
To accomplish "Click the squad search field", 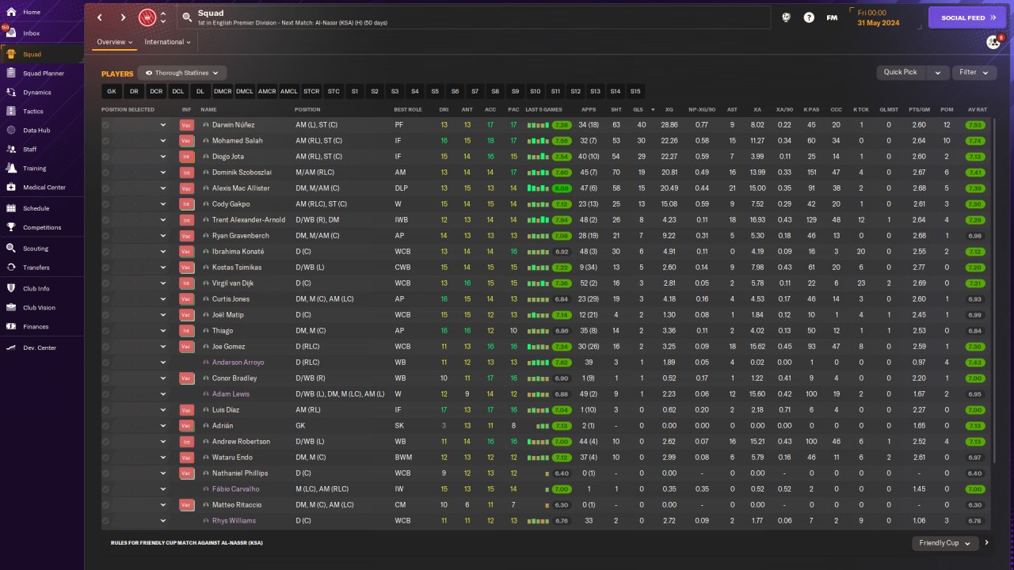I will pyautogui.click(x=475, y=17).
